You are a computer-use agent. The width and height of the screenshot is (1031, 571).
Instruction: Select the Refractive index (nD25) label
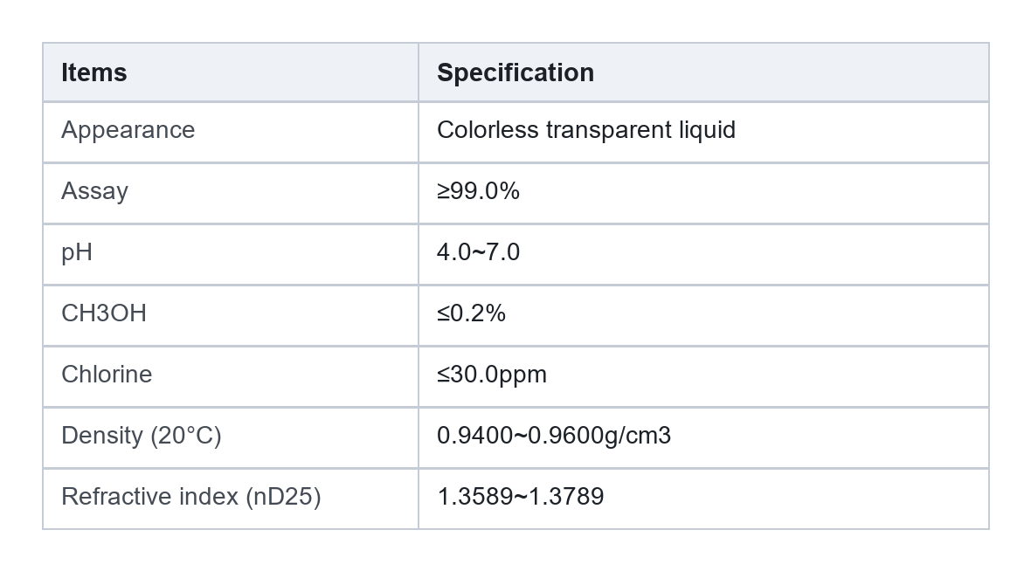coord(190,497)
